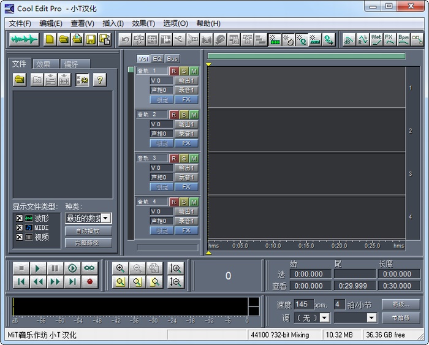
Task: Open the 效果(T) menu
Action: (x=143, y=23)
